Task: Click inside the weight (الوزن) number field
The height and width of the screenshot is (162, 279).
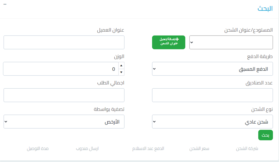Action: tap(61, 69)
